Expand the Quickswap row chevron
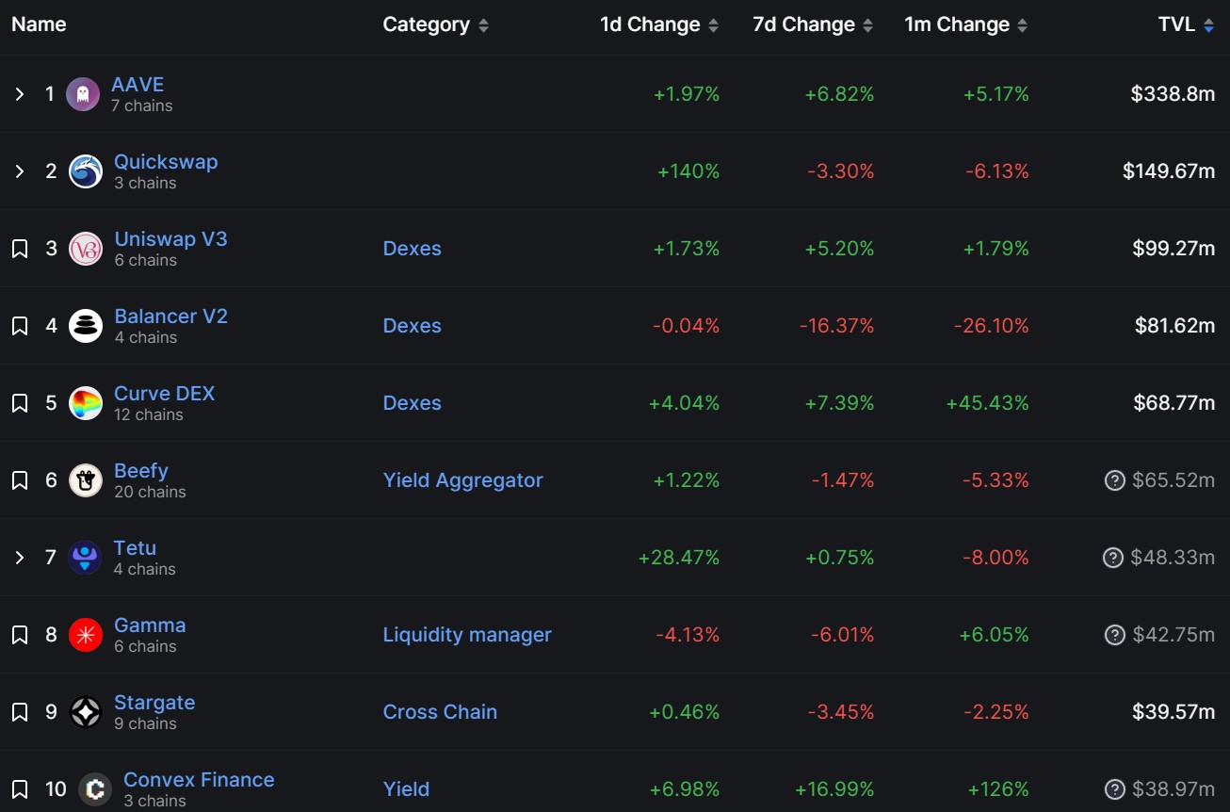1230x812 pixels. point(19,171)
